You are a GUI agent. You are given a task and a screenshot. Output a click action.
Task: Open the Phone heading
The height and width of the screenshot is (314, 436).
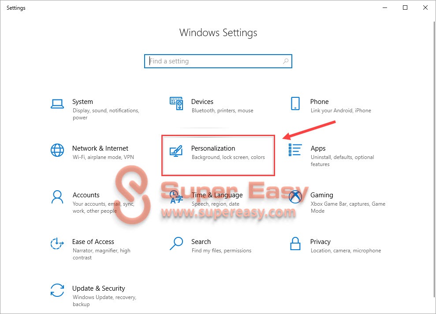click(x=320, y=102)
